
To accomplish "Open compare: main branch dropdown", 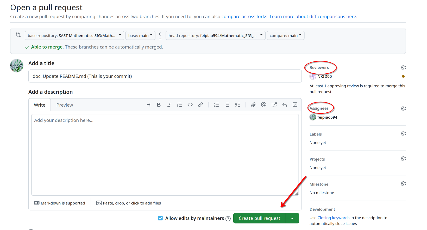I will [x=286, y=35].
